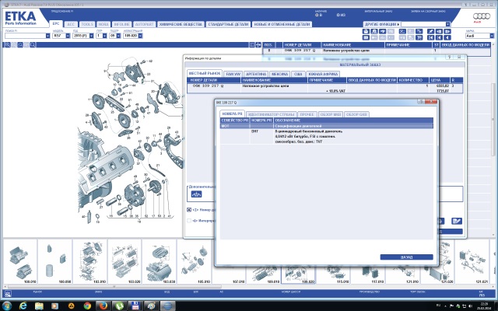Expand the ДРУГИЕ ФУНКЦИИ menu
Viewport: 498px width, 311px height.
tap(381, 24)
